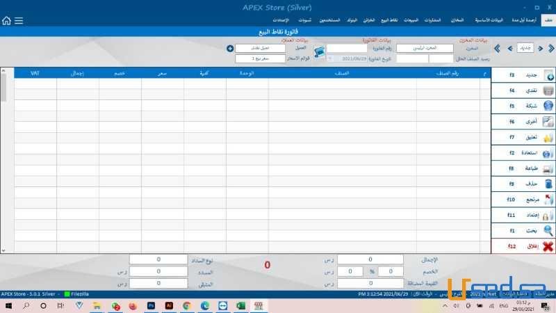Select نقدي (f4) cash payment
The height and width of the screenshot is (313, 556).
(x=523, y=90)
